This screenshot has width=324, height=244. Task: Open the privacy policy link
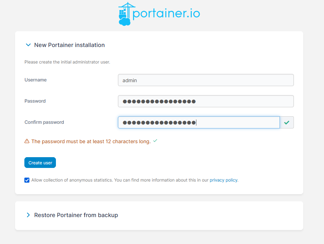point(223,180)
